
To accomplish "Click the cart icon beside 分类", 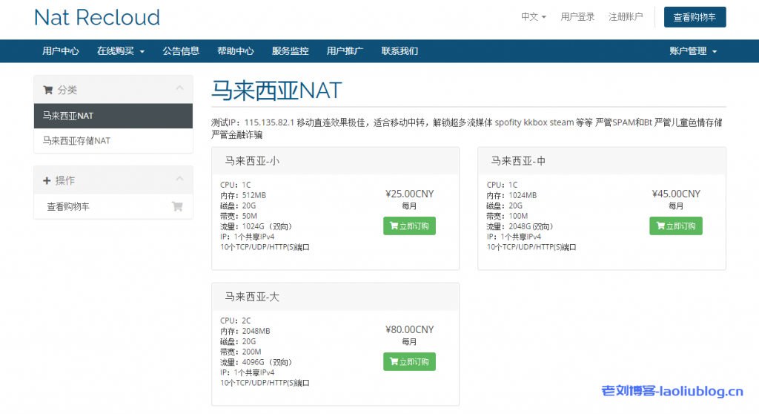I will (48, 90).
